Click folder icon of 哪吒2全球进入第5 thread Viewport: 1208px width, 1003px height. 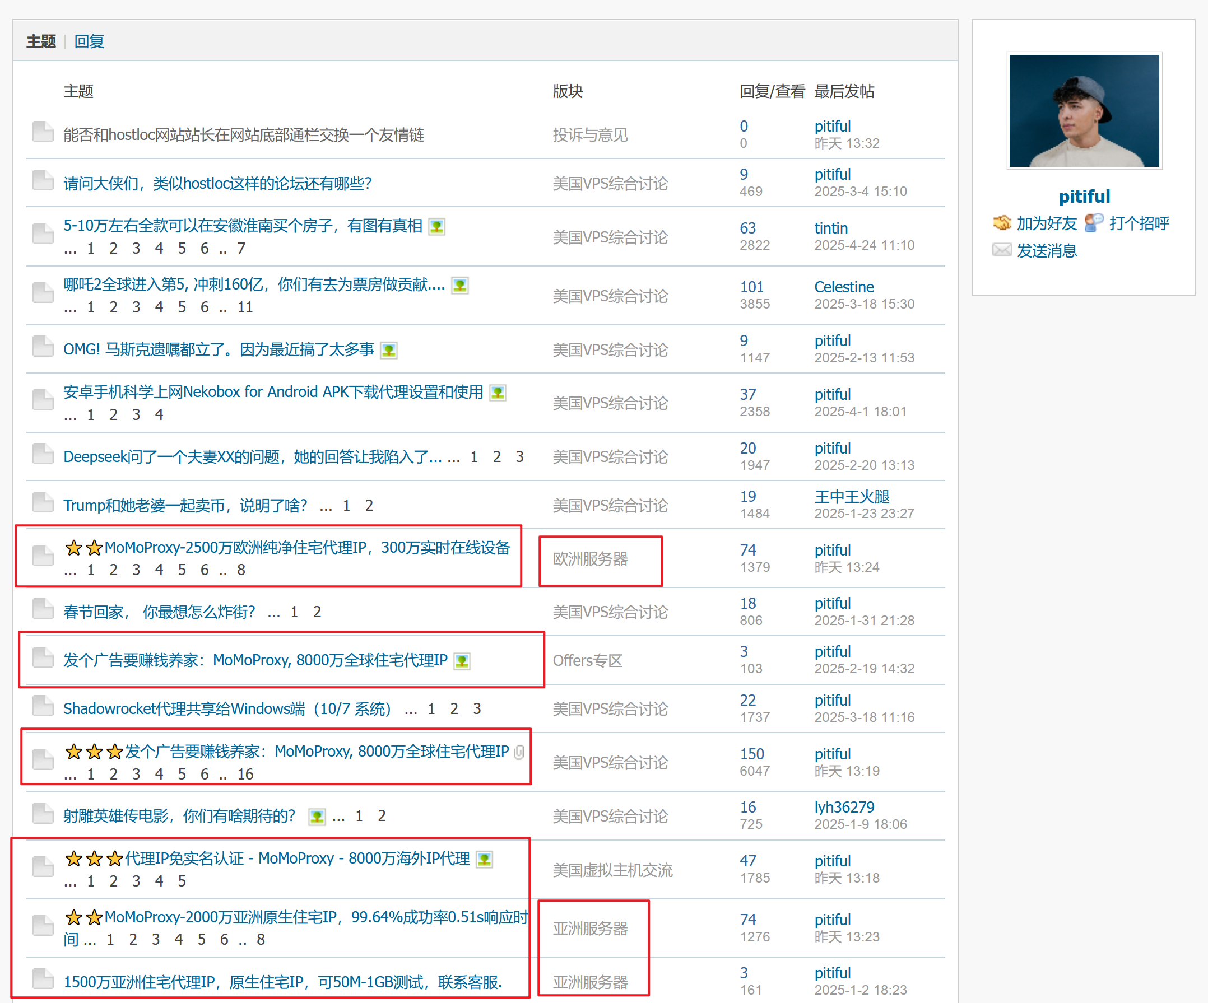(43, 293)
